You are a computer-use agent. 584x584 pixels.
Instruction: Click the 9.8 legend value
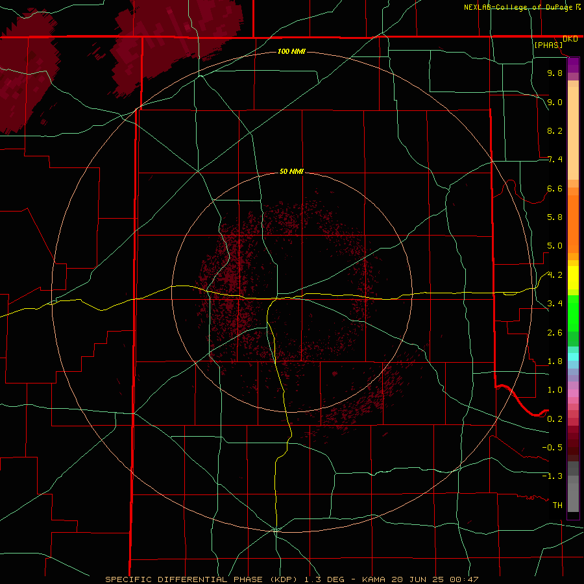click(x=555, y=73)
